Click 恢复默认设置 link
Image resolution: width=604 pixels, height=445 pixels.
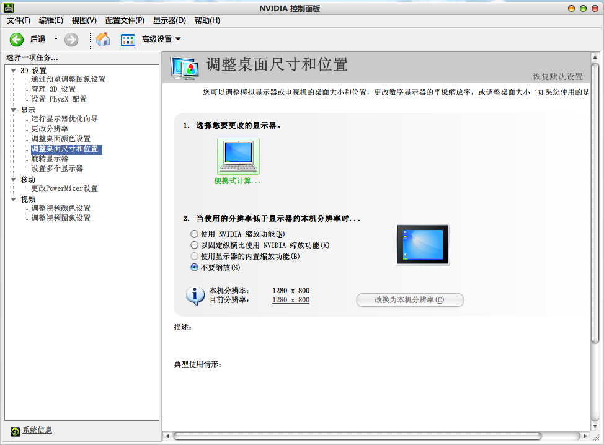(557, 77)
